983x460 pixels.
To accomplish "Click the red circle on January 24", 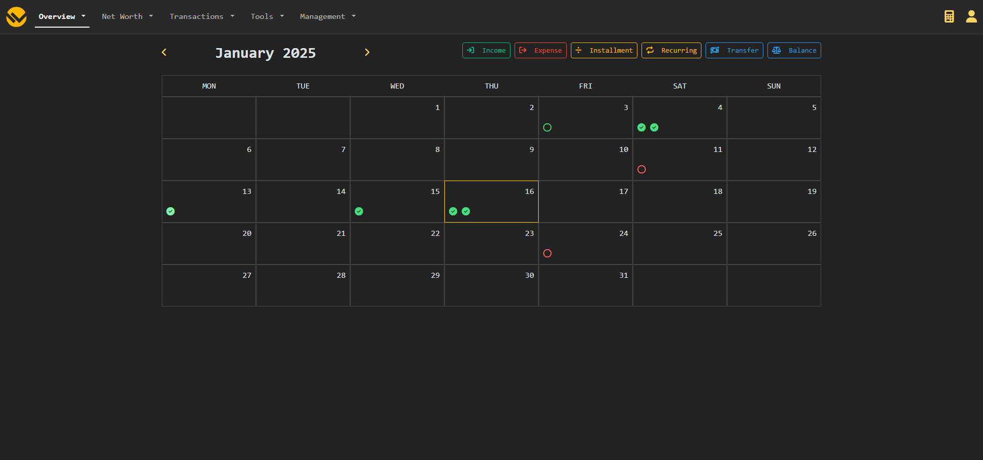I will click(x=547, y=253).
